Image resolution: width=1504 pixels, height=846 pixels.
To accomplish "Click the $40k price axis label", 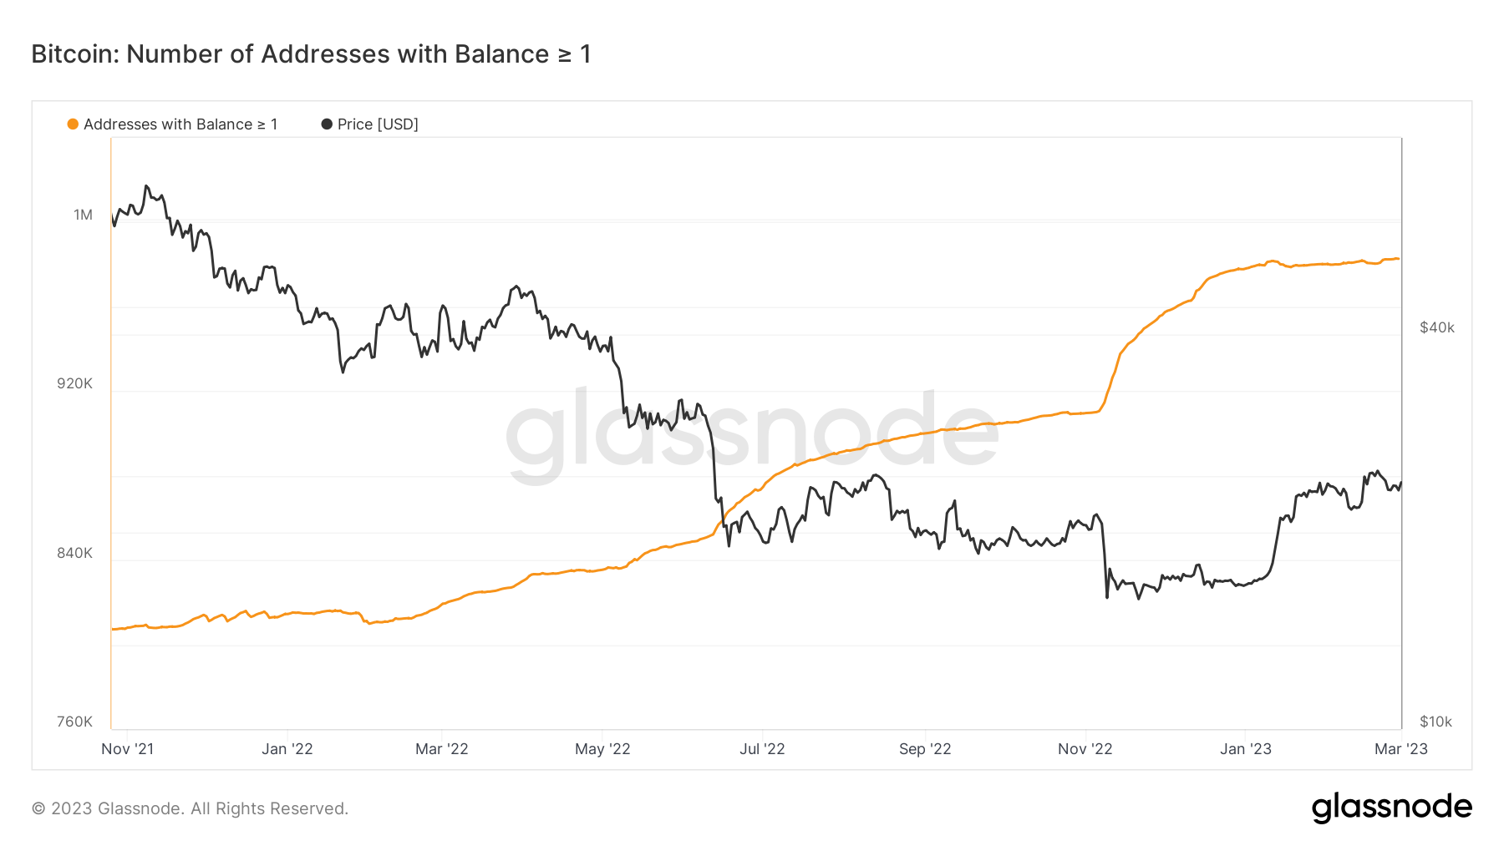I will click(x=1437, y=327).
